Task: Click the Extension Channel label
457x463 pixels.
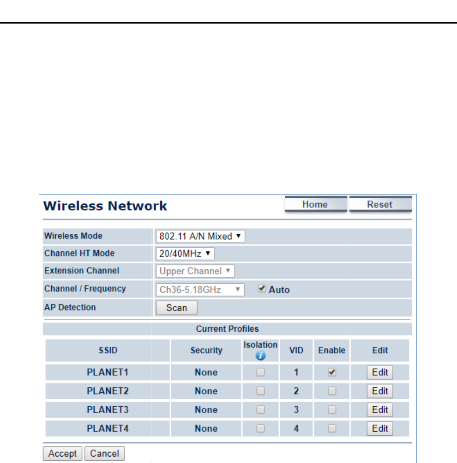Action: [x=82, y=270]
